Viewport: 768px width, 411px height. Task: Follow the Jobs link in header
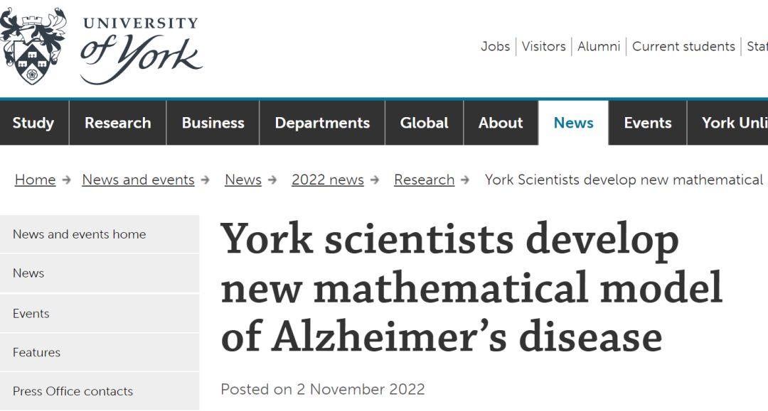coord(495,46)
